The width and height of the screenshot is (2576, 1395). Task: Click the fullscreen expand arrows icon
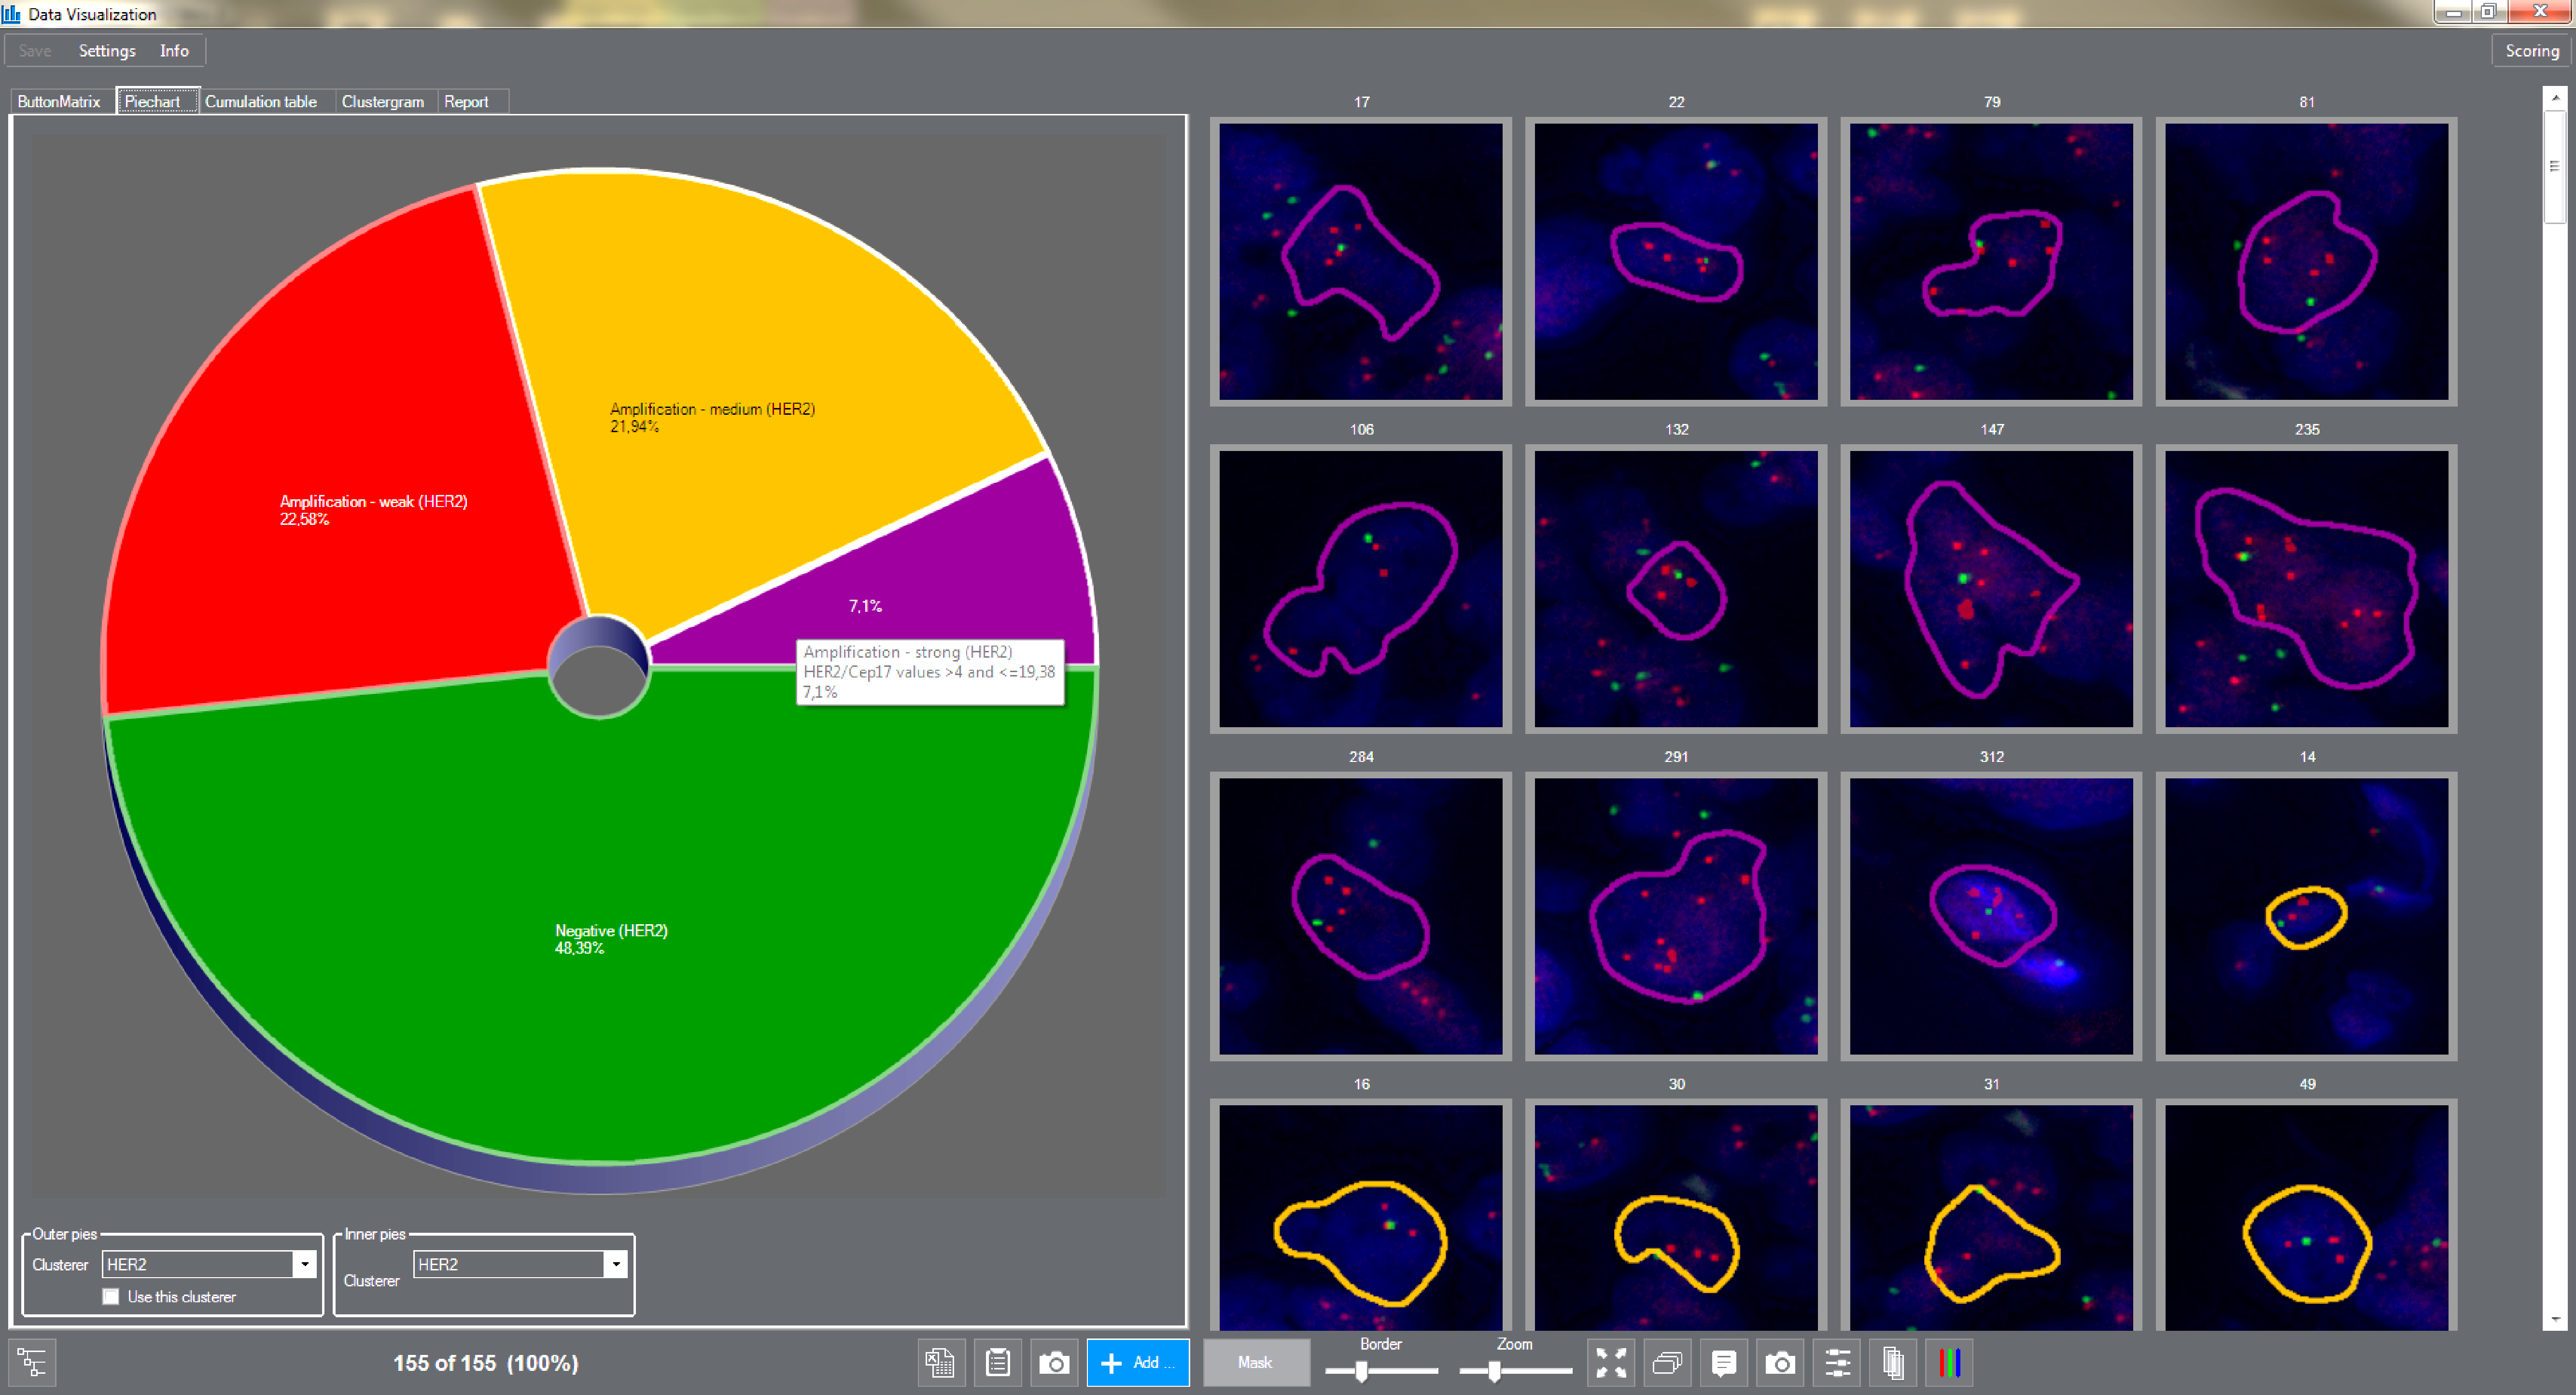[1610, 1362]
